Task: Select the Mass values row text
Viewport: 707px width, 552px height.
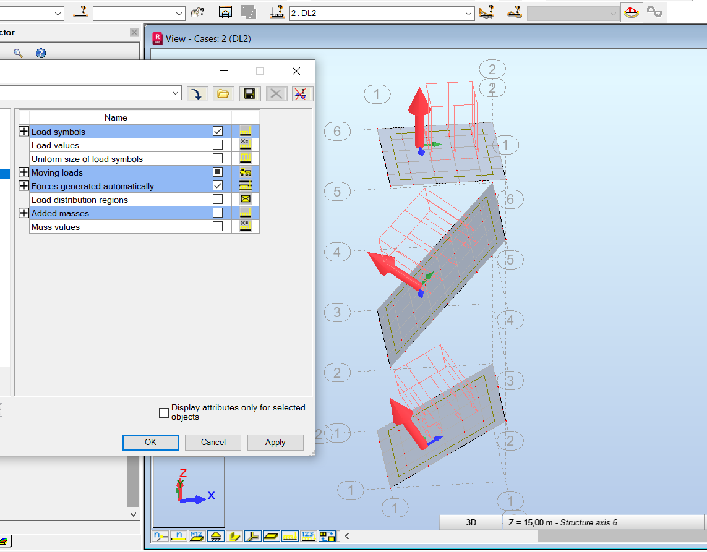Action: [x=56, y=227]
